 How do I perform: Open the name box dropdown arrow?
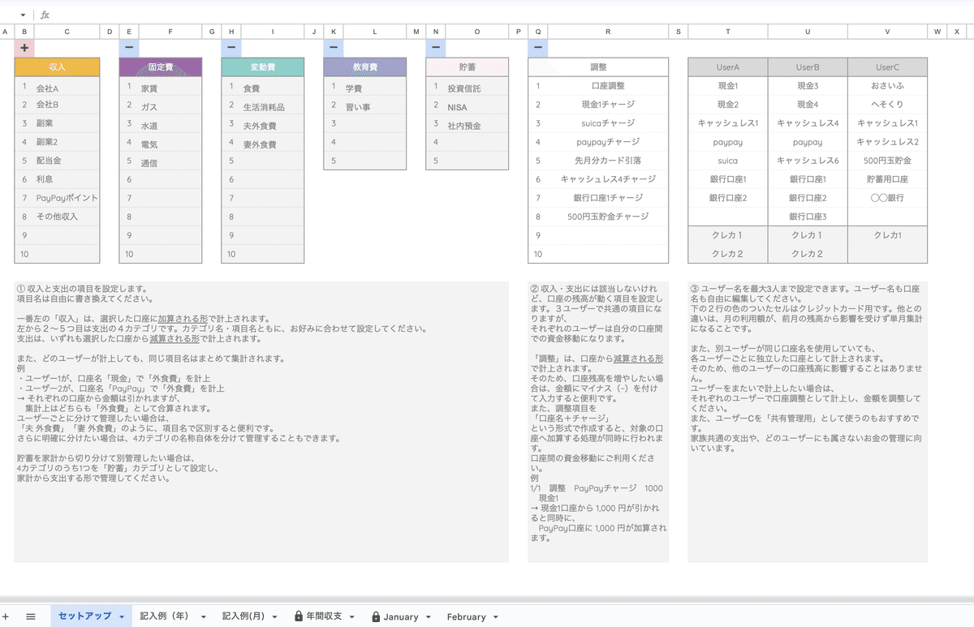pyautogui.click(x=21, y=14)
